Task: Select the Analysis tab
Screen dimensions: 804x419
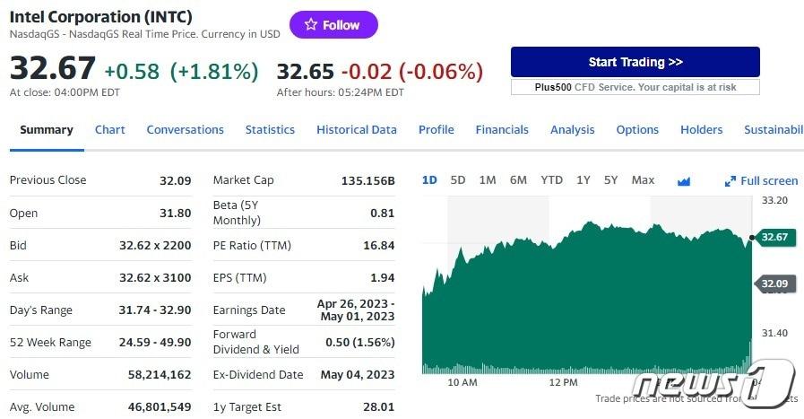Action: tap(572, 129)
